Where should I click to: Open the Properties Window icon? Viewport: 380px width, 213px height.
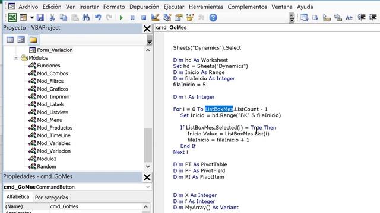tap(179, 18)
